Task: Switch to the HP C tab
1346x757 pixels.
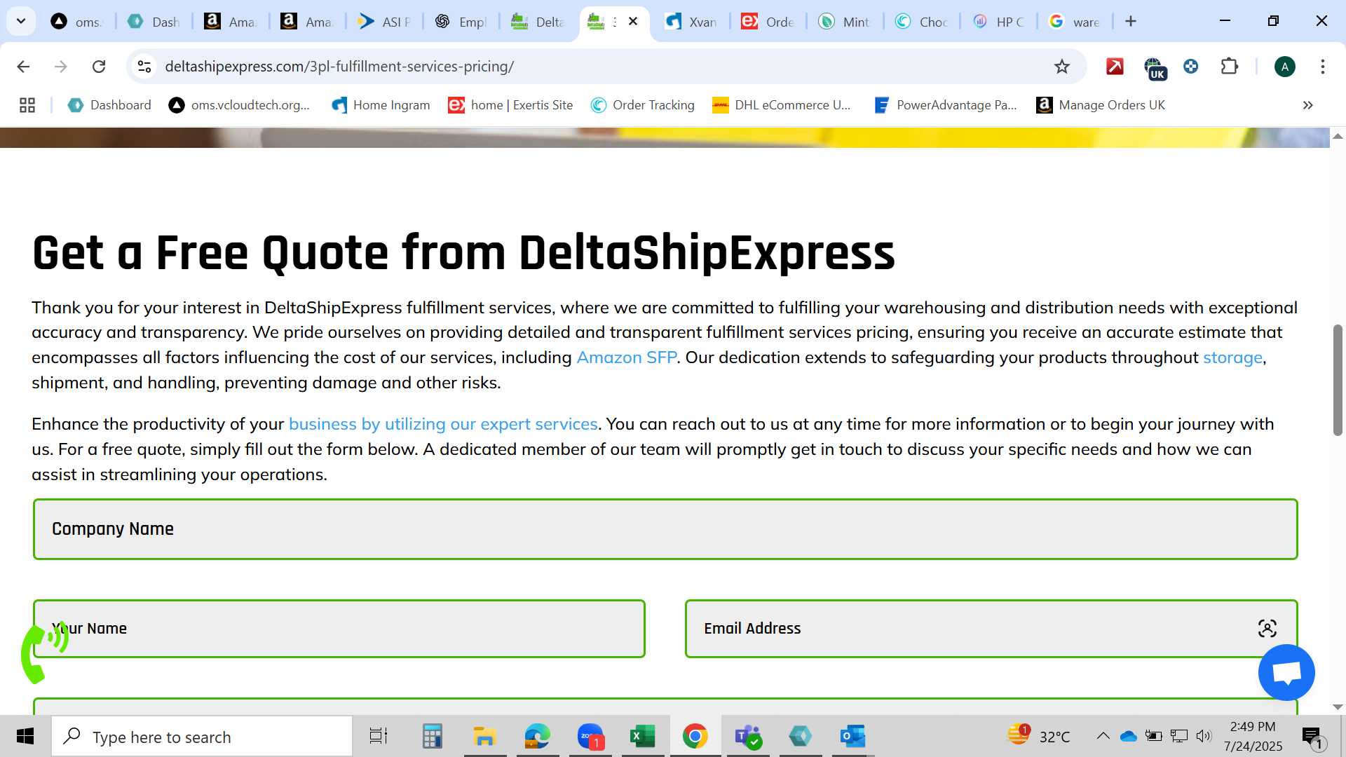Action: pyautogui.click(x=998, y=22)
